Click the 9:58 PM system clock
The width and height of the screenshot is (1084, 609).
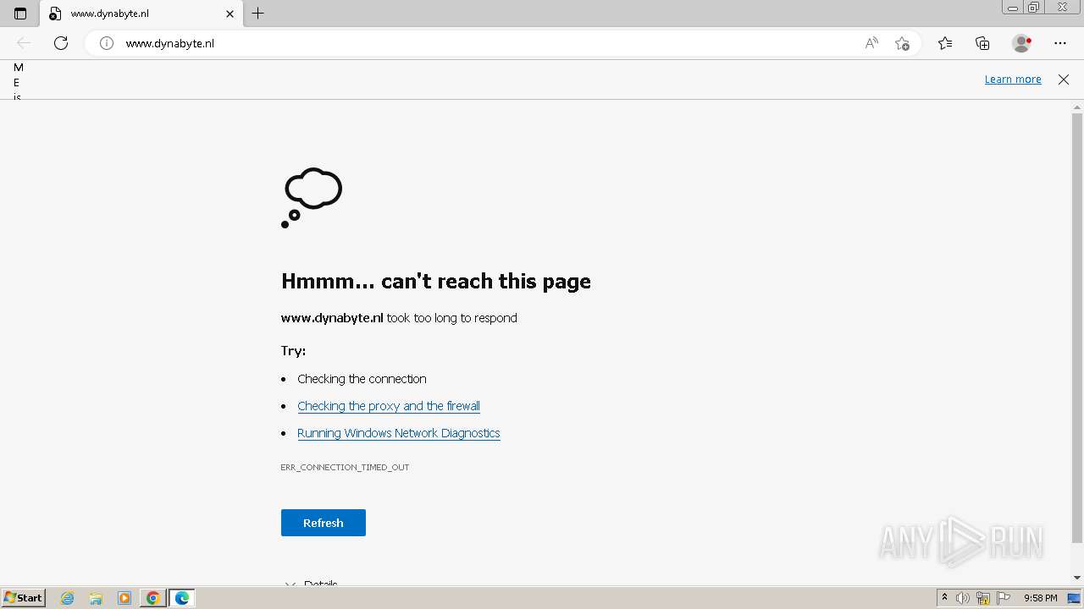[x=1040, y=598]
